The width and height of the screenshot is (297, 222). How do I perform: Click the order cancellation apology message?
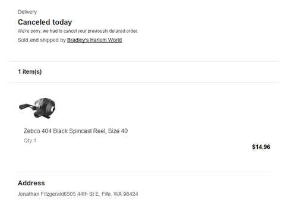(x=78, y=31)
